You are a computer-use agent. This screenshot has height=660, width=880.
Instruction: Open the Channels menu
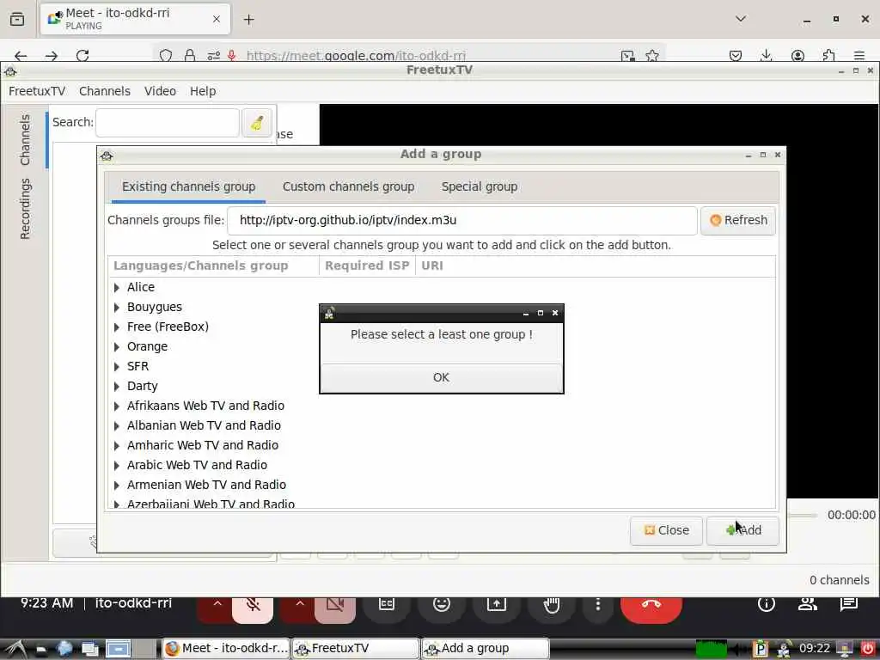pos(104,91)
